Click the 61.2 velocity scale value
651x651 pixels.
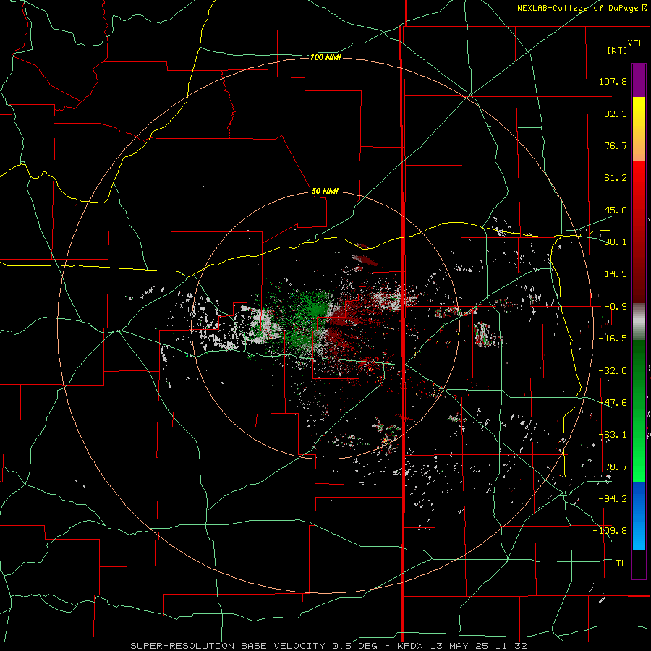tap(616, 178)
